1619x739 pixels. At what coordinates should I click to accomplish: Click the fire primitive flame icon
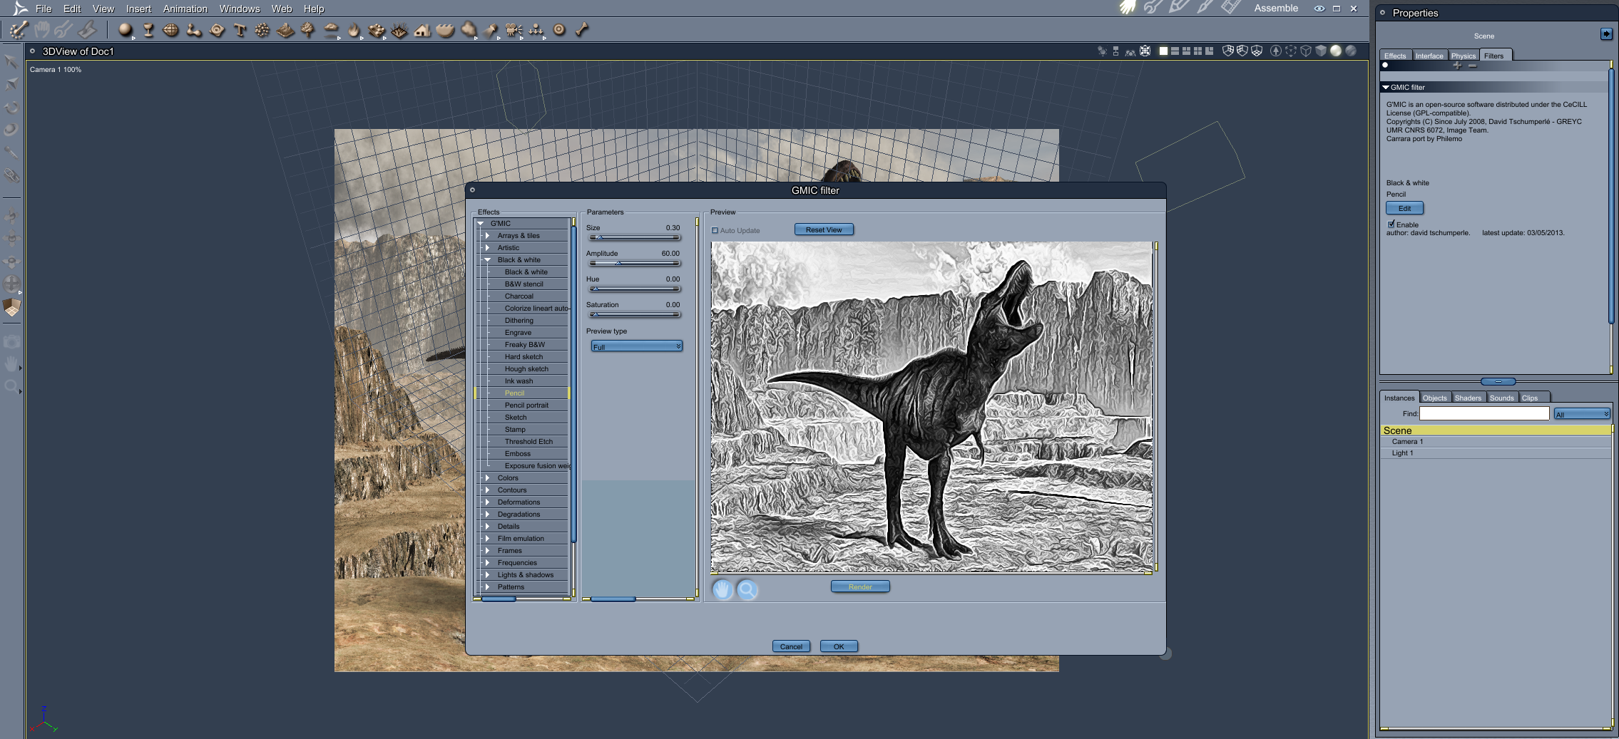click(354, 30)
